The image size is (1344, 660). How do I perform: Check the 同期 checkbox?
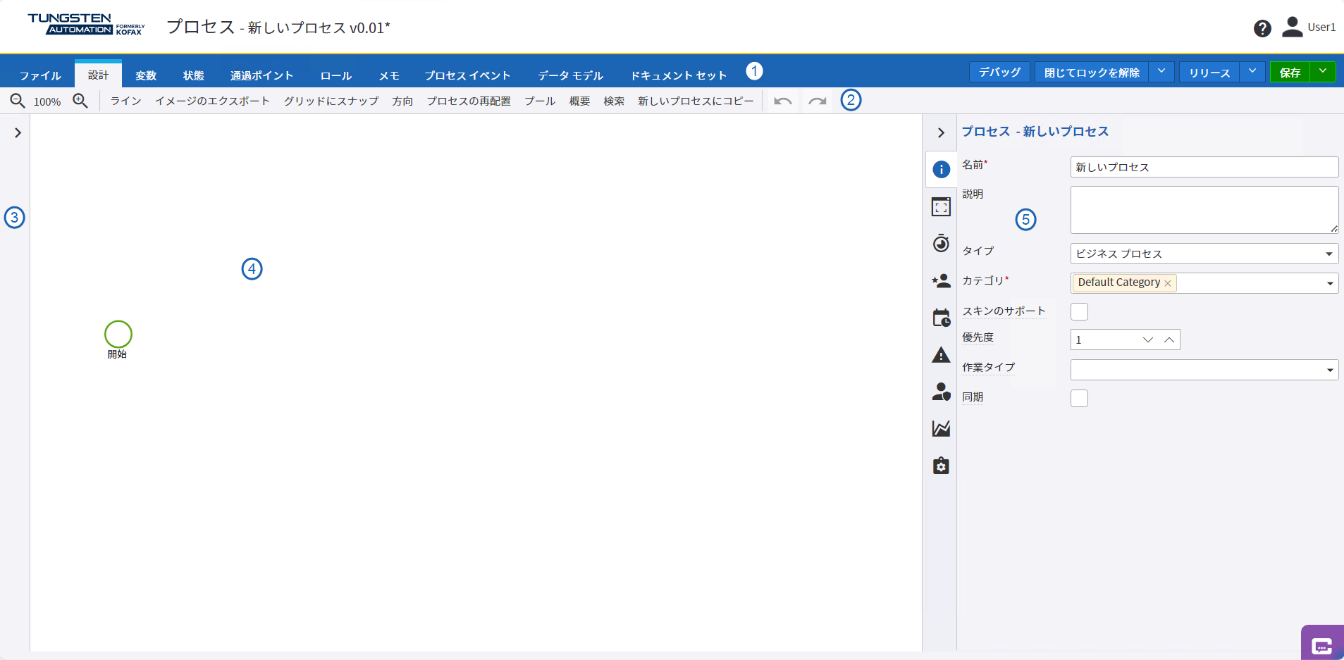click(x=1078, y=398)
